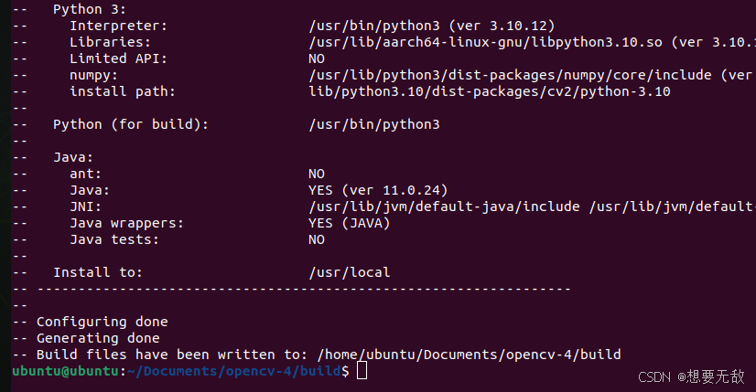The width and height of the screenshot is (756, 392).
Task: Click the ubuntu@ubuntu prompt user text
Action: (65, 371)
